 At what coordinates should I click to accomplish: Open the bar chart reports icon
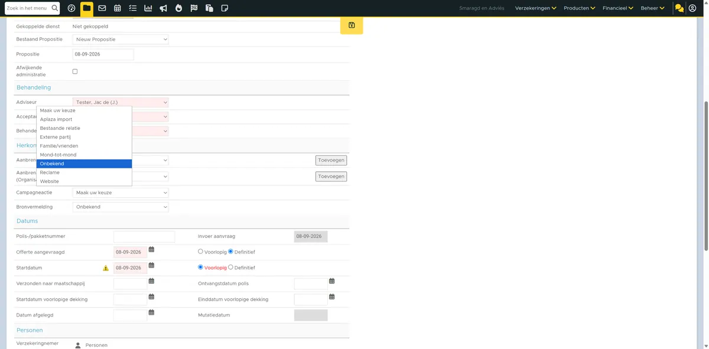(x=148, y=8)
